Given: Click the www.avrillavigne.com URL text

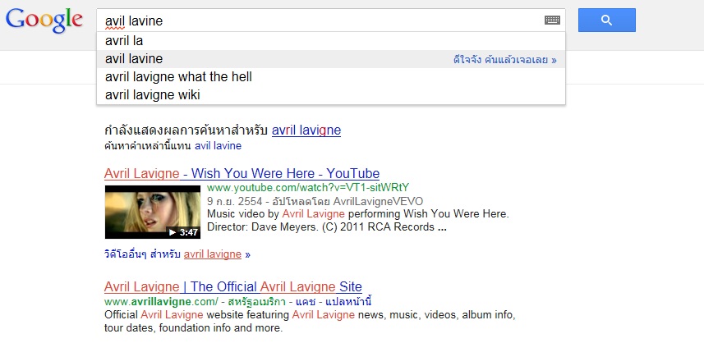Looking at the screenshot, I should click(x=161, y=301).
